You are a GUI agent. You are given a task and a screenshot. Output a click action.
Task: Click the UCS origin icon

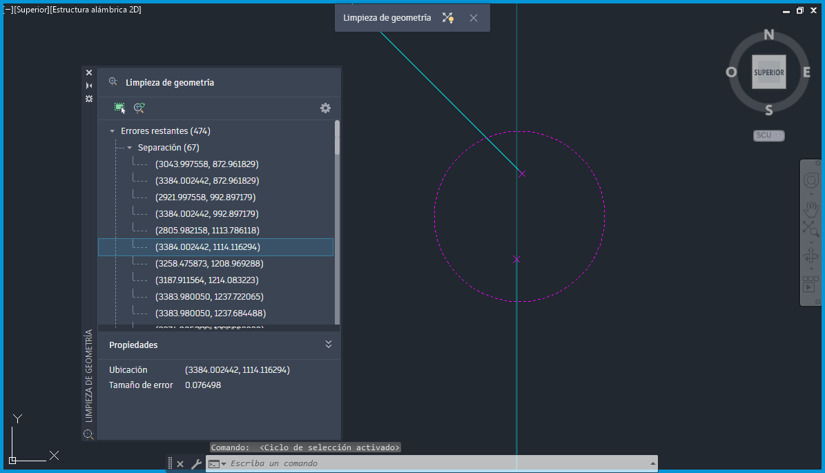[12, 461]
